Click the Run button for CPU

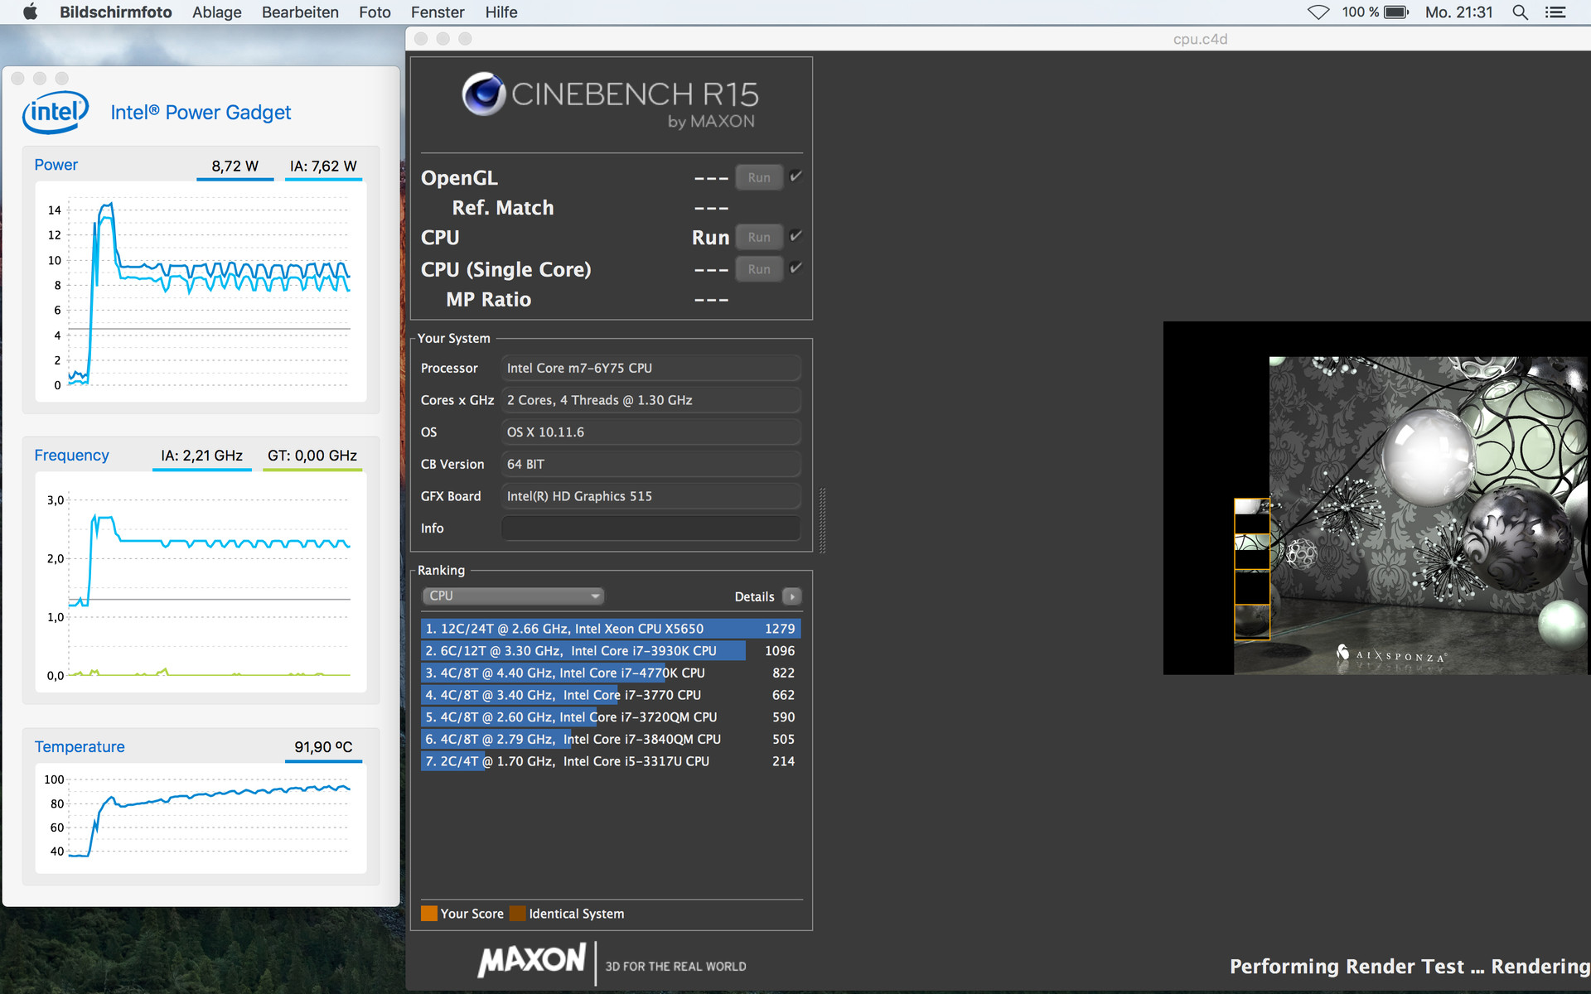pos(759,237)
